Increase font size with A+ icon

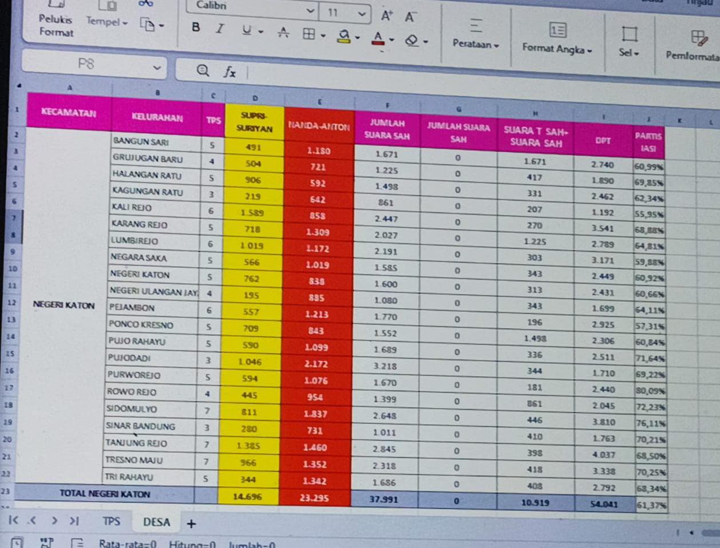387,15
